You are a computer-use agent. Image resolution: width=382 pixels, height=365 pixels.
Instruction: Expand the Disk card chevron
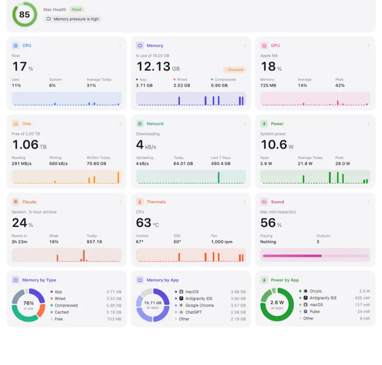coord(120,124)
